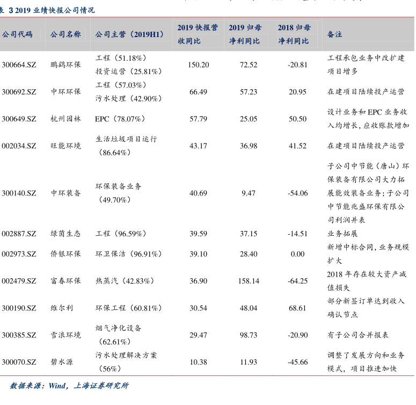Click the -54.06 value for 中环装备
The height and width of the screenshot is (405, 416).
[x=297, y=193]
